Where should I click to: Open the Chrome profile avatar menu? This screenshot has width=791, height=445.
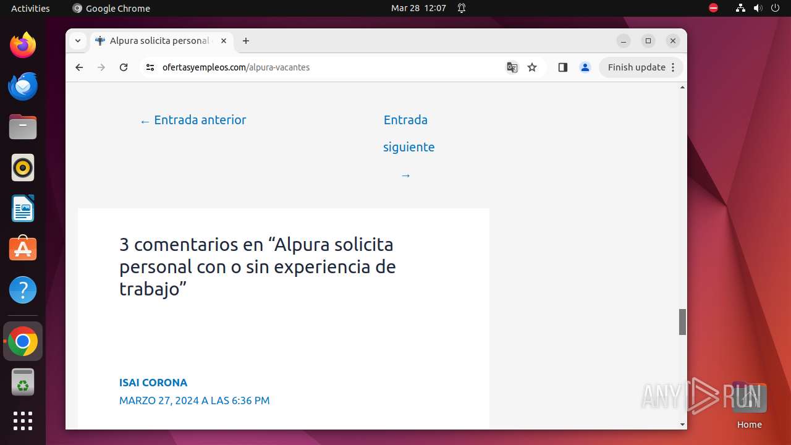click(x=585, y=67)
